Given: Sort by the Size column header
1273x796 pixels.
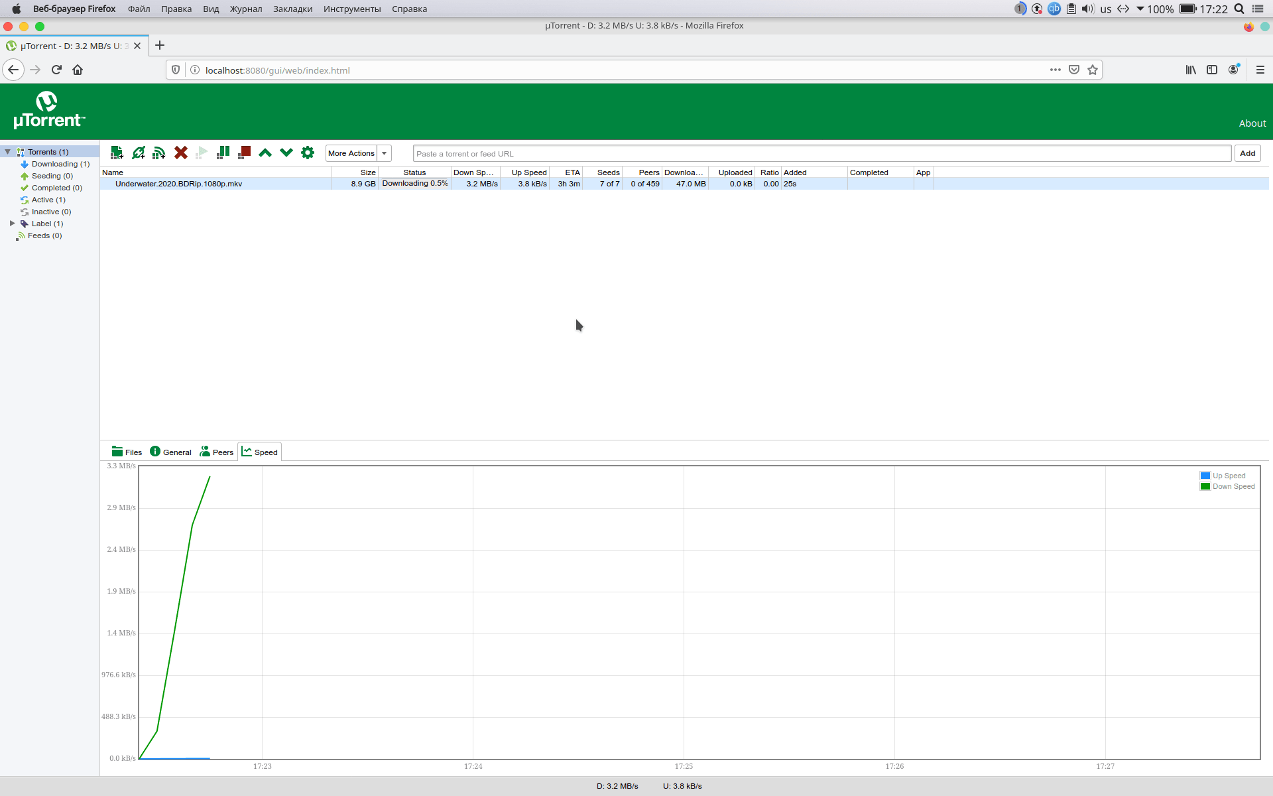Looking at the screenshot, I should tap(355, 172).
